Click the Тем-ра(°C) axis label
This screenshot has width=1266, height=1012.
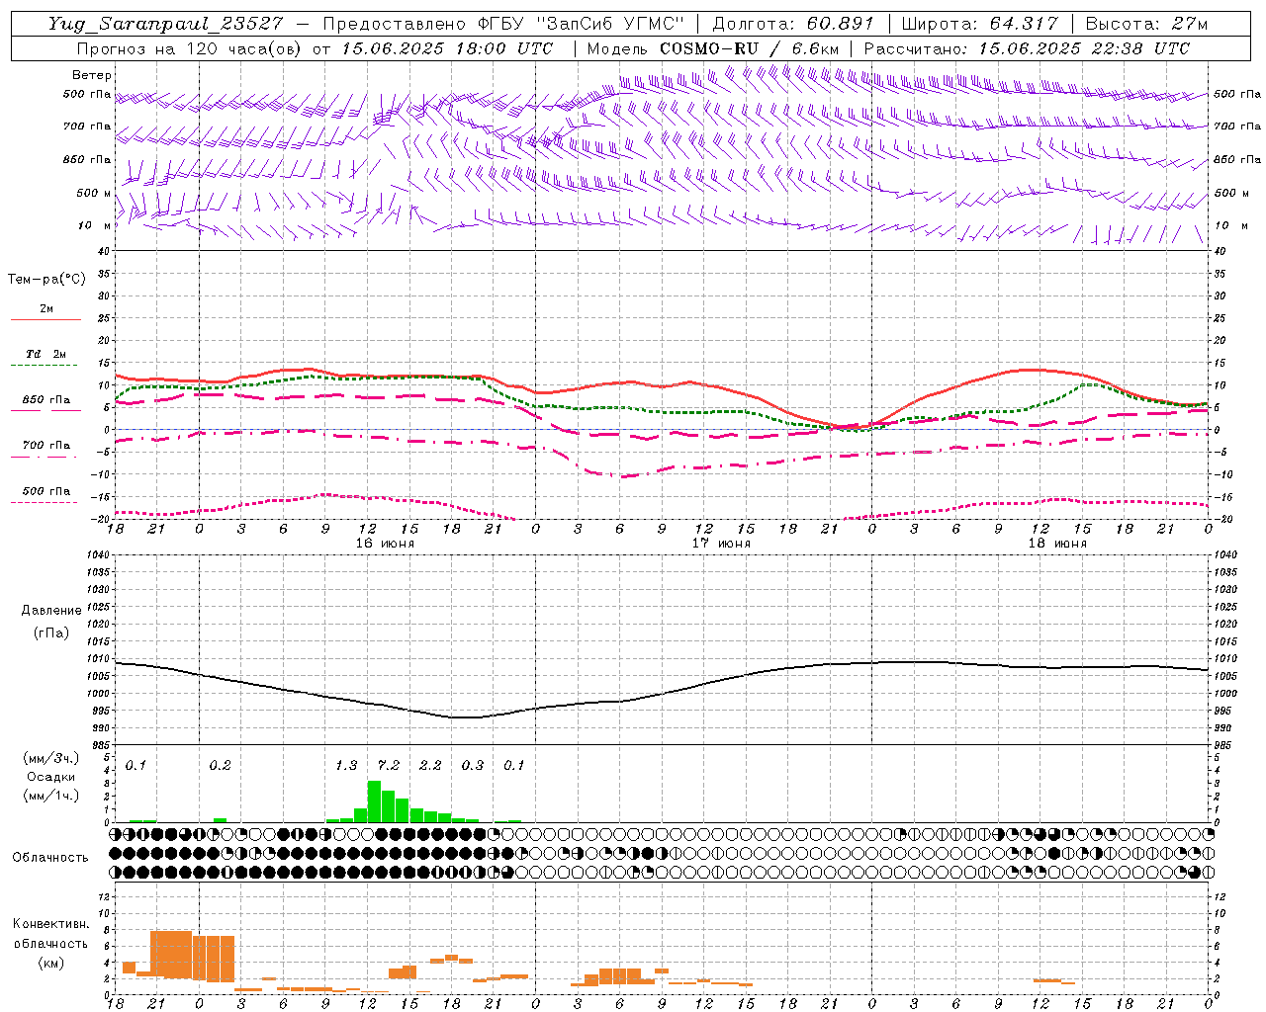point(46,280)
